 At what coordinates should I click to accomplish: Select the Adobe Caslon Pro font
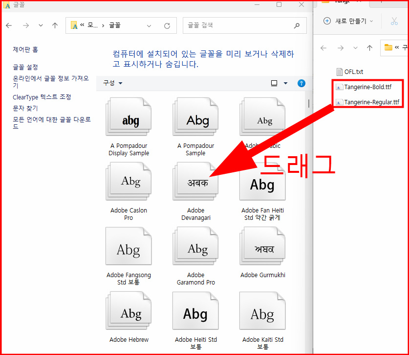point(129,191)
